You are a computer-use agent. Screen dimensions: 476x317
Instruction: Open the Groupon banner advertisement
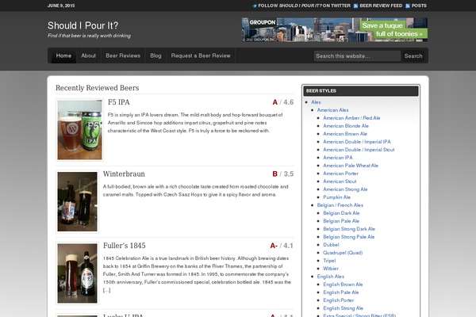coord(335,30)
